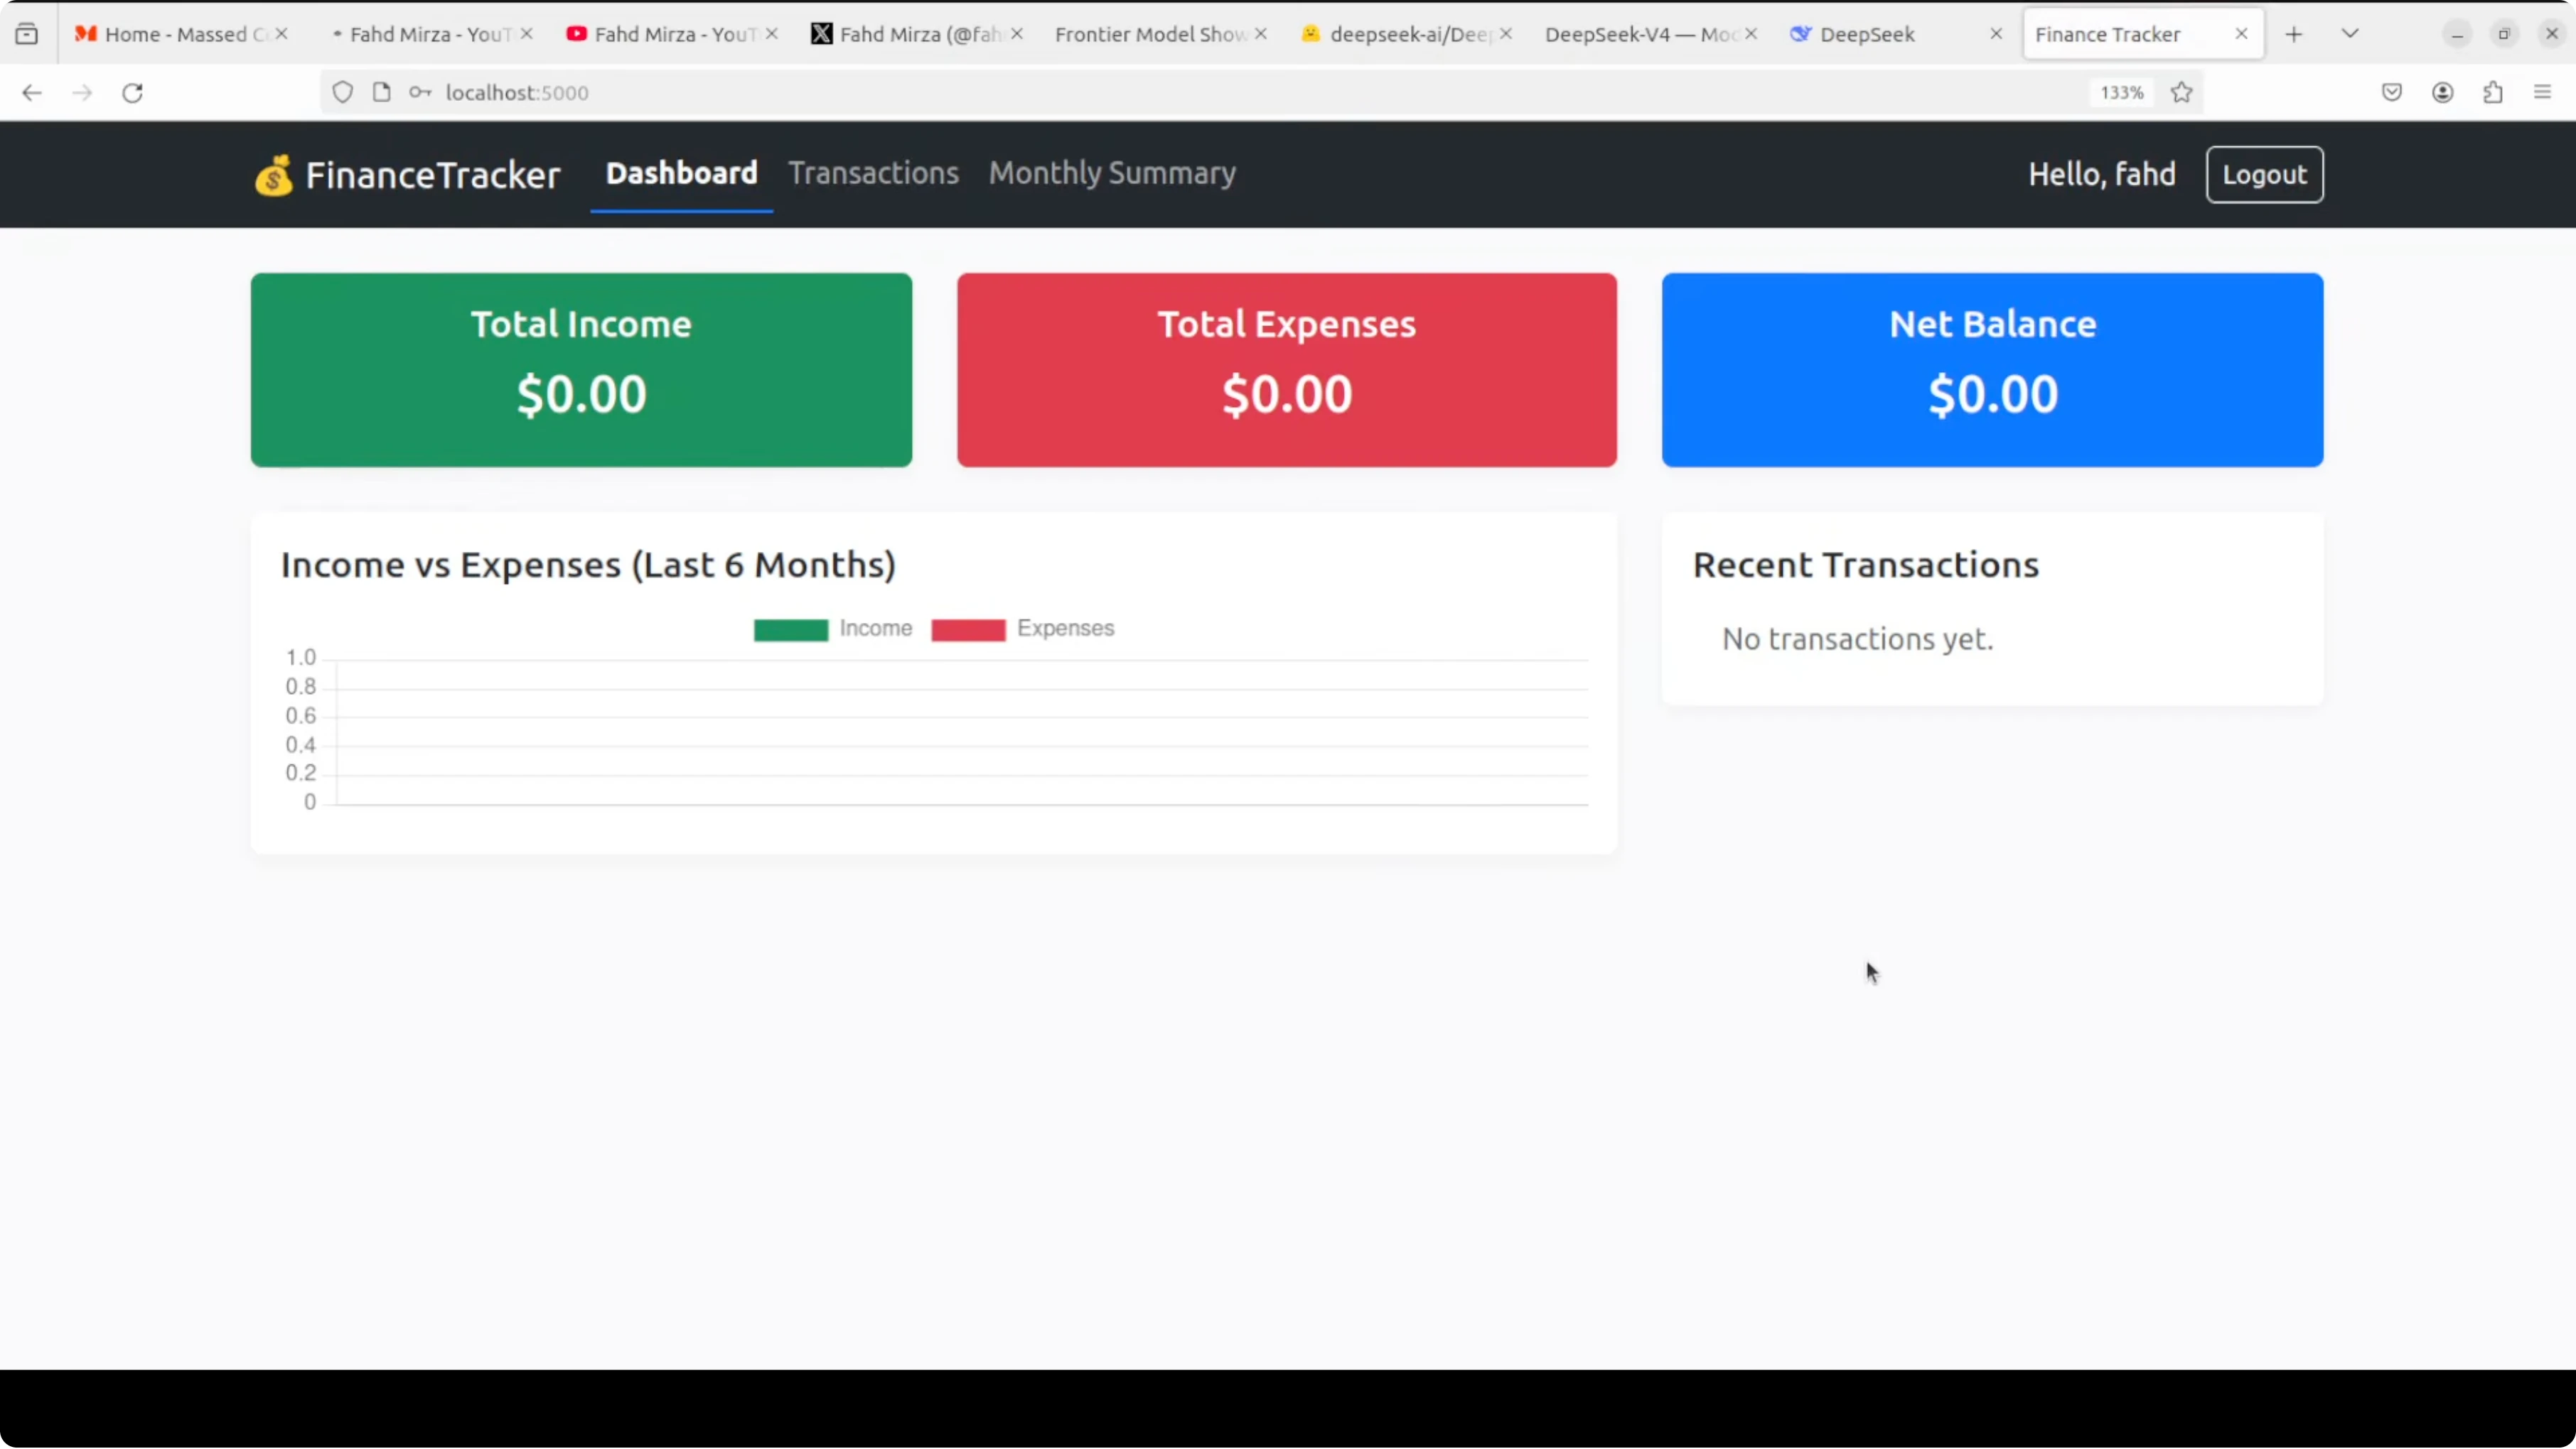This screenshot has width=2576, height=1449.
Task: Open the Firefox extensions puzzle icon
Action: (x=2492, y=93)
